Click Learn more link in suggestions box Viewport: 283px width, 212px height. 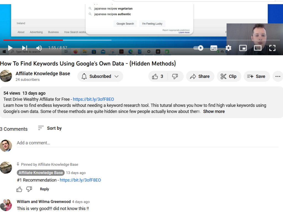coord(184,33)
